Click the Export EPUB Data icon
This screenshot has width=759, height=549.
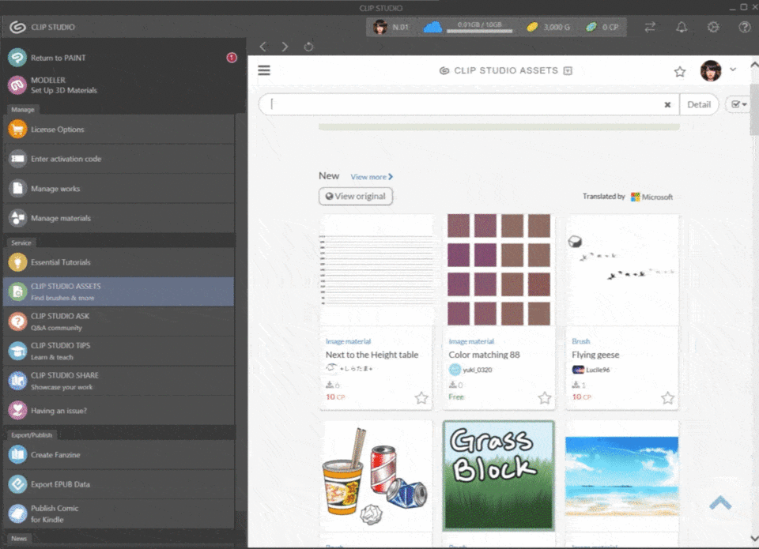[x=17, y=484]
